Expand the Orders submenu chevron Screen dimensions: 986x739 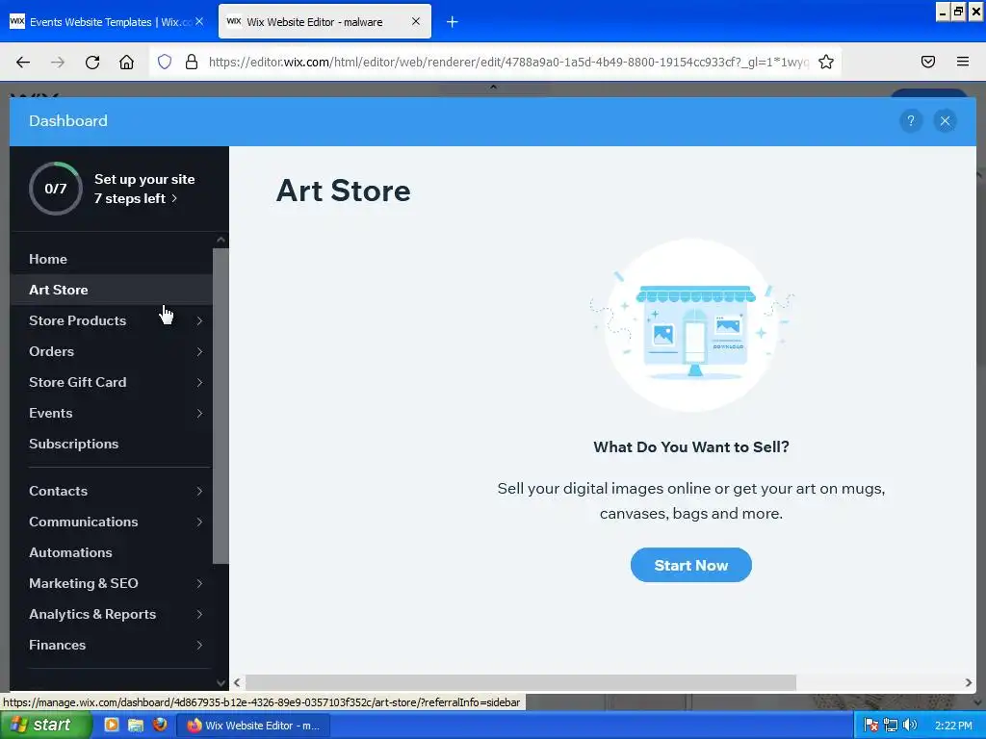tap(199, 351)
